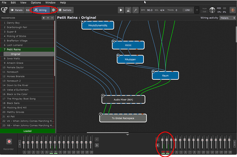This screenshot has height=157, width=237.
Task: Open the tuner fork icon
Action: pyautogui.click(x=135, y=10)
